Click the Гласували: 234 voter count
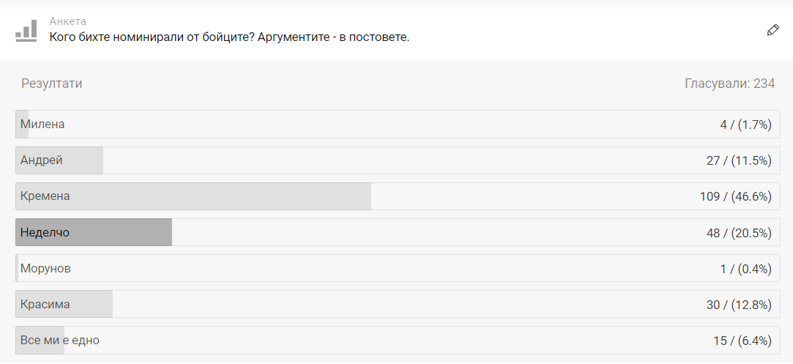This screenshot has height=364, width=793. click(729, 83)
